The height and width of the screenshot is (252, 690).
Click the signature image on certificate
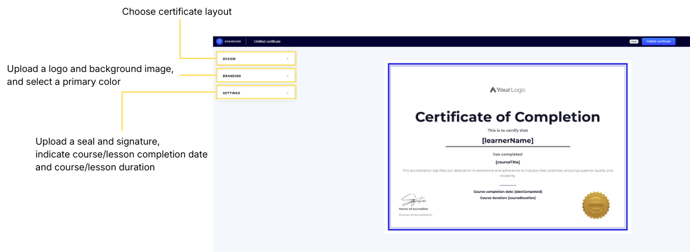pyautogui.click(x=413, y=200)
